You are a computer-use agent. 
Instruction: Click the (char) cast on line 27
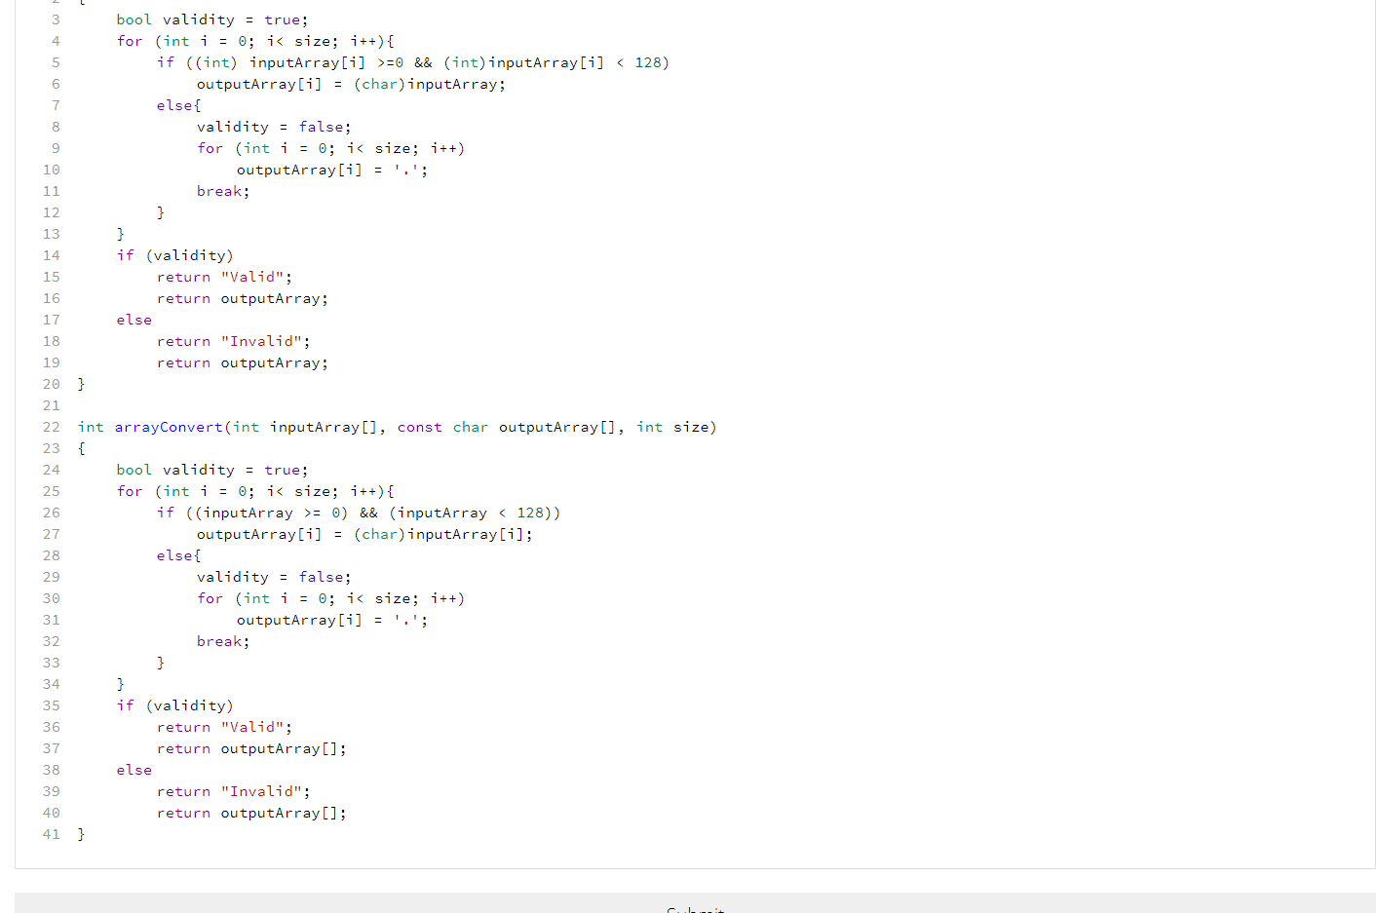tap(378, 533)
